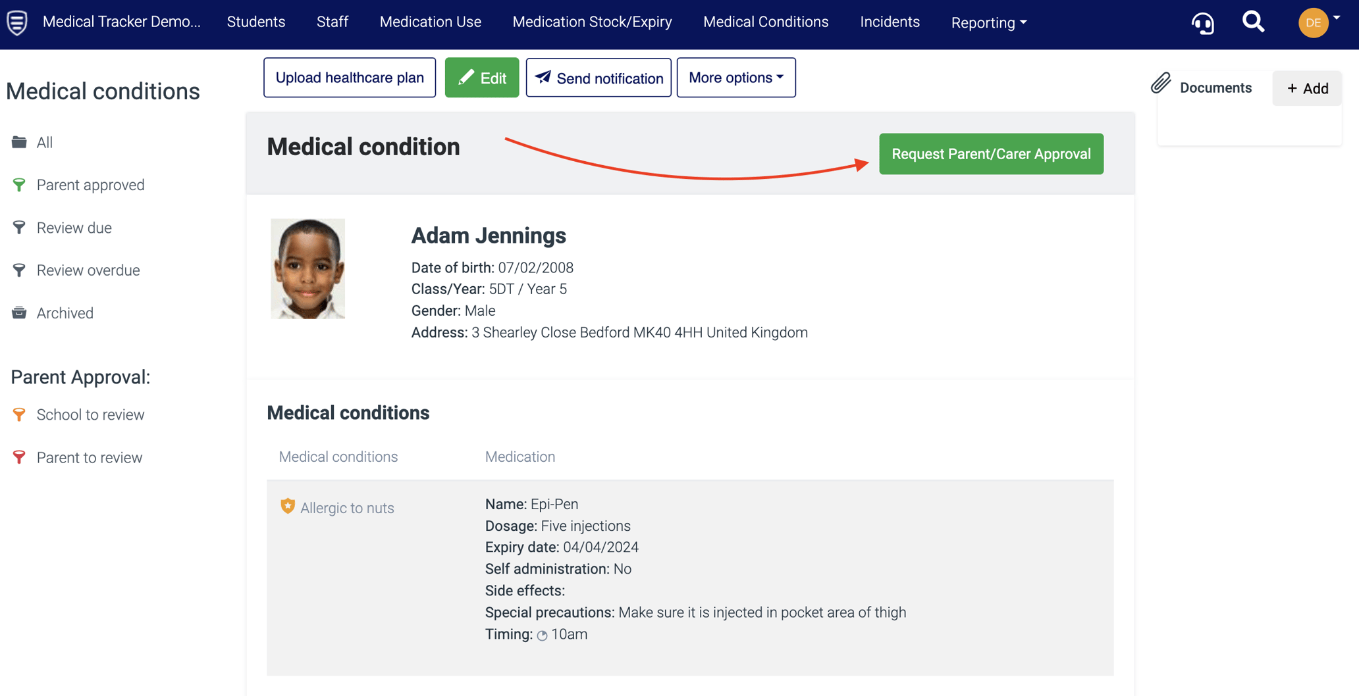Click Adam Jennings student photo
Viewport: 1359px width, 696px height.
click(x=307, y=268)
